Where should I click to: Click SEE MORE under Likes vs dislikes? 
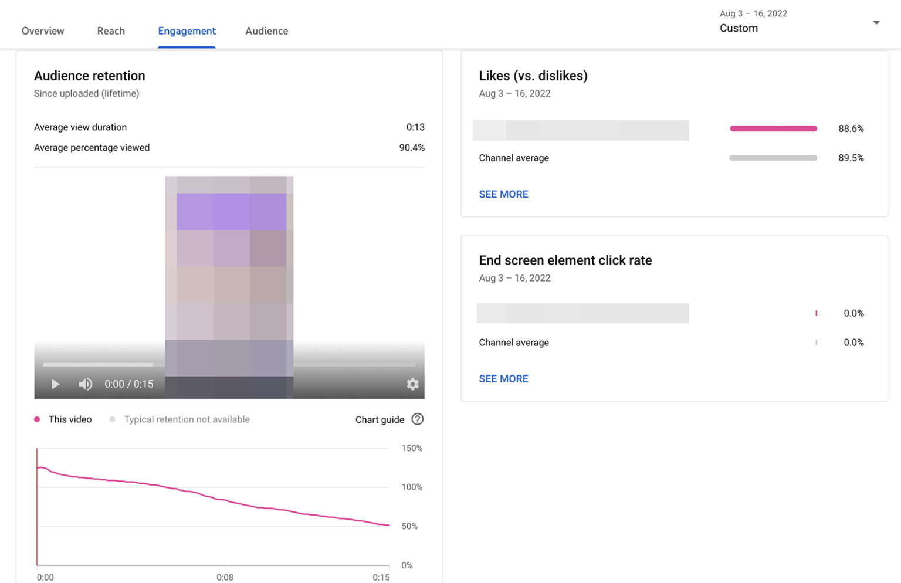[x=503, y=194]
